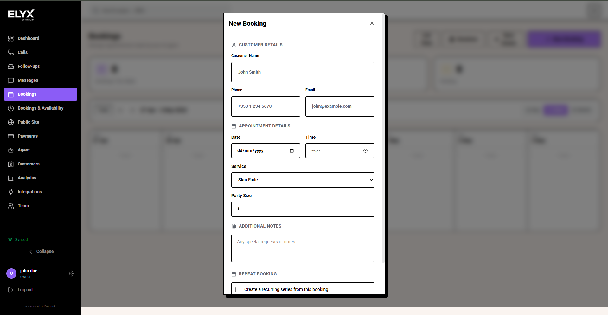This screenshot has height=315, width=608.
Task: Click the Payments card icon
Action: tap(11, 136)
